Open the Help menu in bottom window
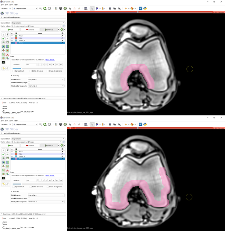The width and height of the screenshot is (225, 231). point(16,121)
